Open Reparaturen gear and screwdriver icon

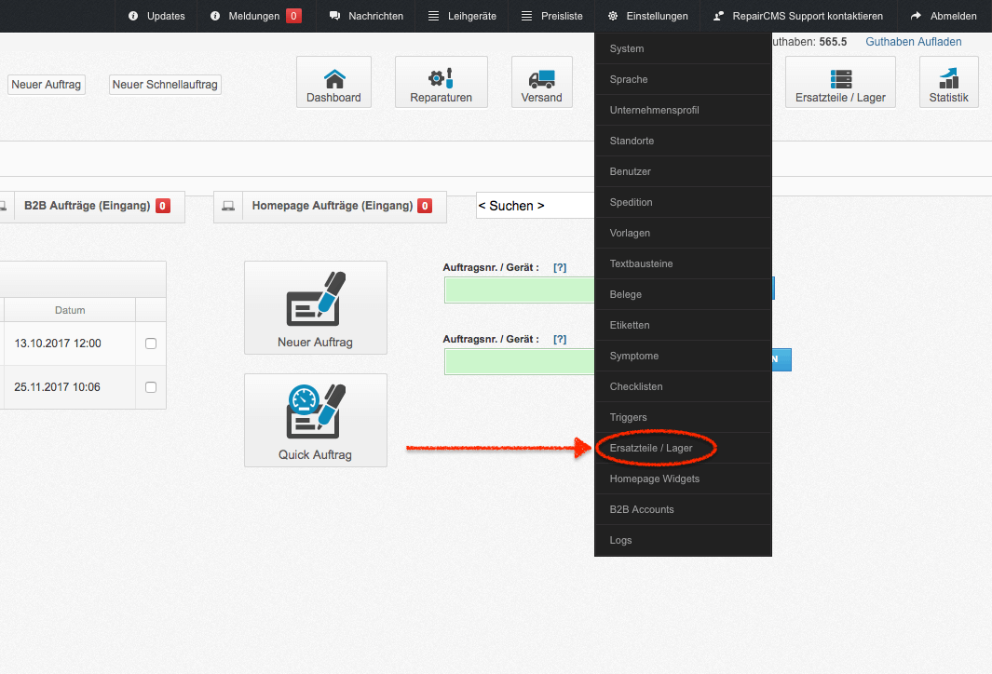point(441,78)
